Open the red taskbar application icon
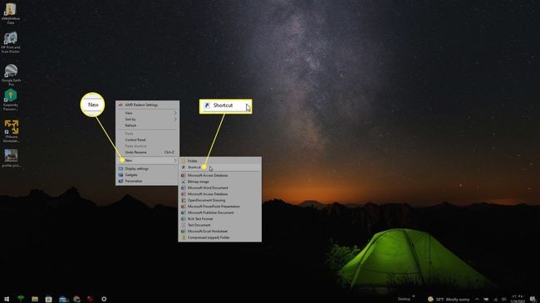 tap(90, 299)
